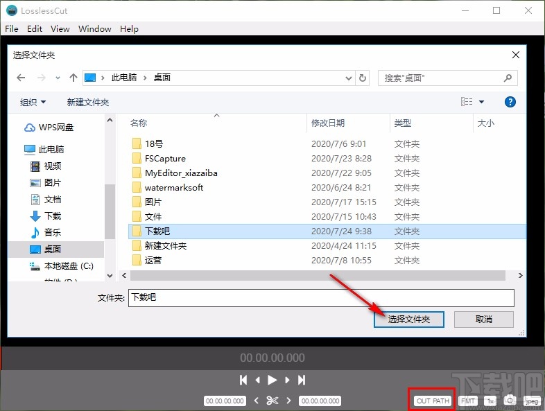The image size is (545, 411).
Task: Open the Window menu
Action: (94, 29)
